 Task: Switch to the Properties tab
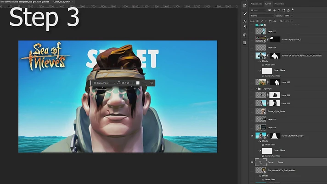tap(279, 4)
